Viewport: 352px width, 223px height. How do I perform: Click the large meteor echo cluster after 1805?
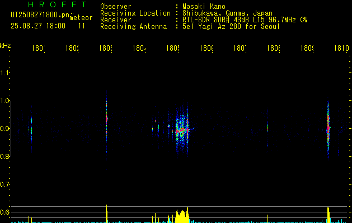coord(182,130)
